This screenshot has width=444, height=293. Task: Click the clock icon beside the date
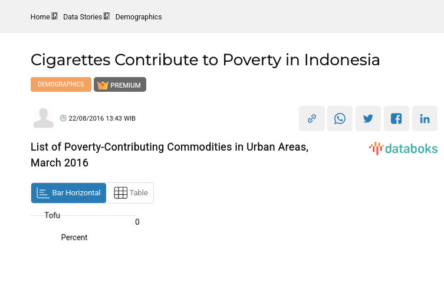pos(64,118)
